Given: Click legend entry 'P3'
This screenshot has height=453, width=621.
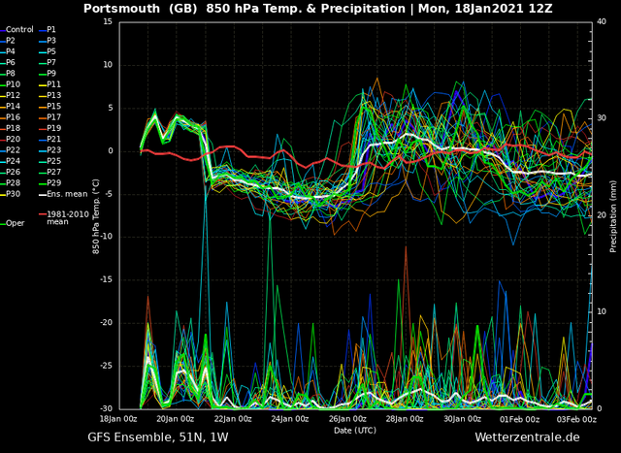Looking at the screenshot, I should [48, 41].
